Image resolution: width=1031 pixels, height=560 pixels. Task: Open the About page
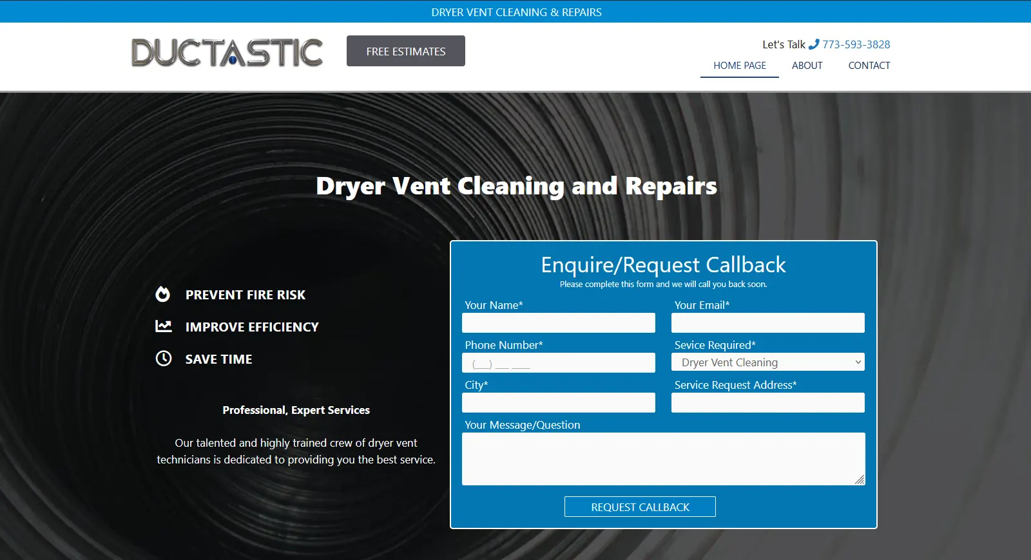(807, 66)
